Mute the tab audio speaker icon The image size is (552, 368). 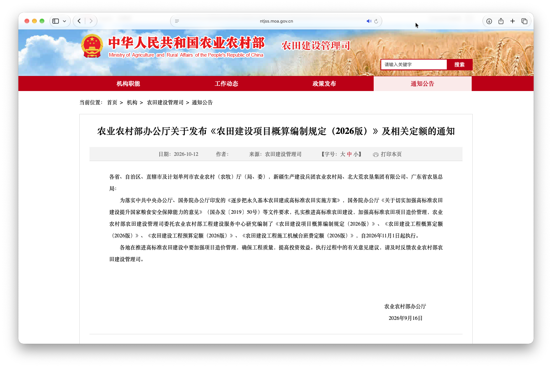[x=369, y=21]
